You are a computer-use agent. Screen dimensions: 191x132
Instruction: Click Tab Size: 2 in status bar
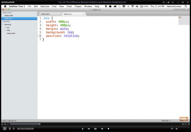click(x=166, y=121)
